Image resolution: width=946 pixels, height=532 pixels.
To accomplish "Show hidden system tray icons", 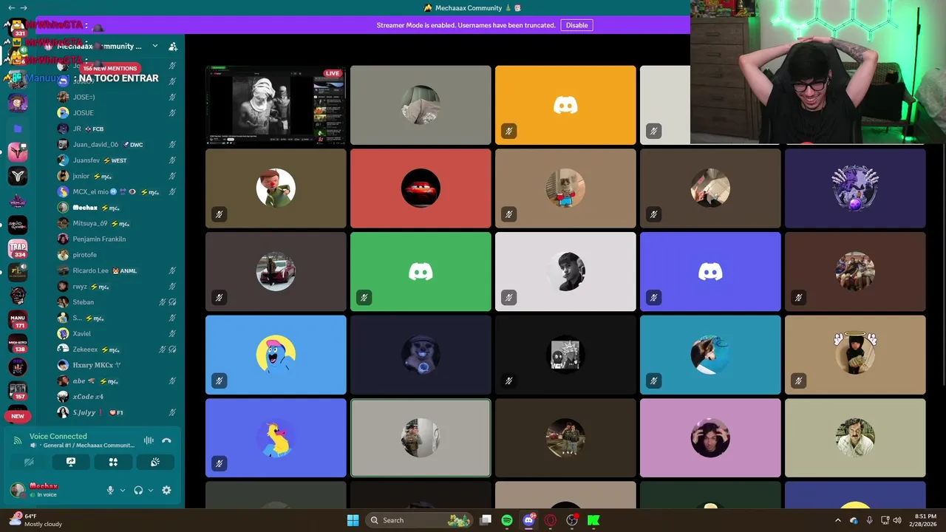I will [x=837, y=520].
